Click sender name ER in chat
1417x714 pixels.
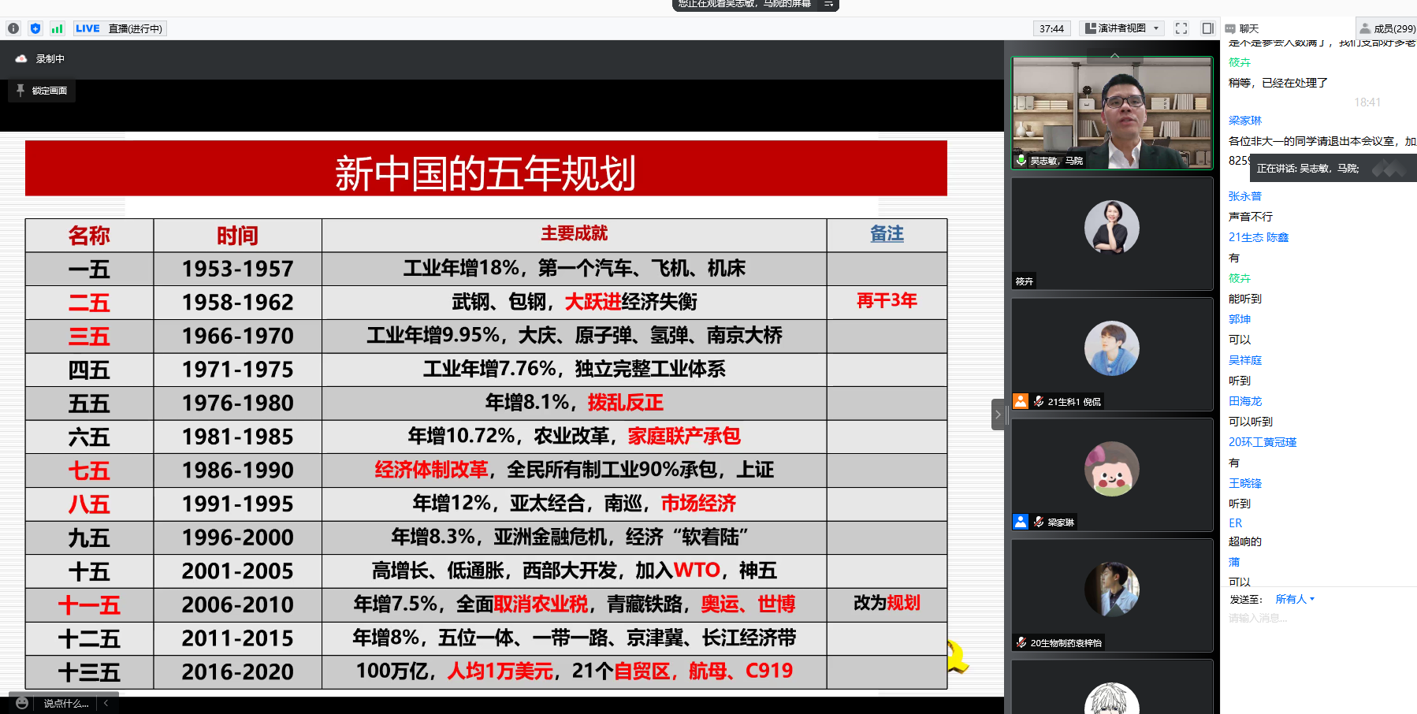[x=1235, y=523]
